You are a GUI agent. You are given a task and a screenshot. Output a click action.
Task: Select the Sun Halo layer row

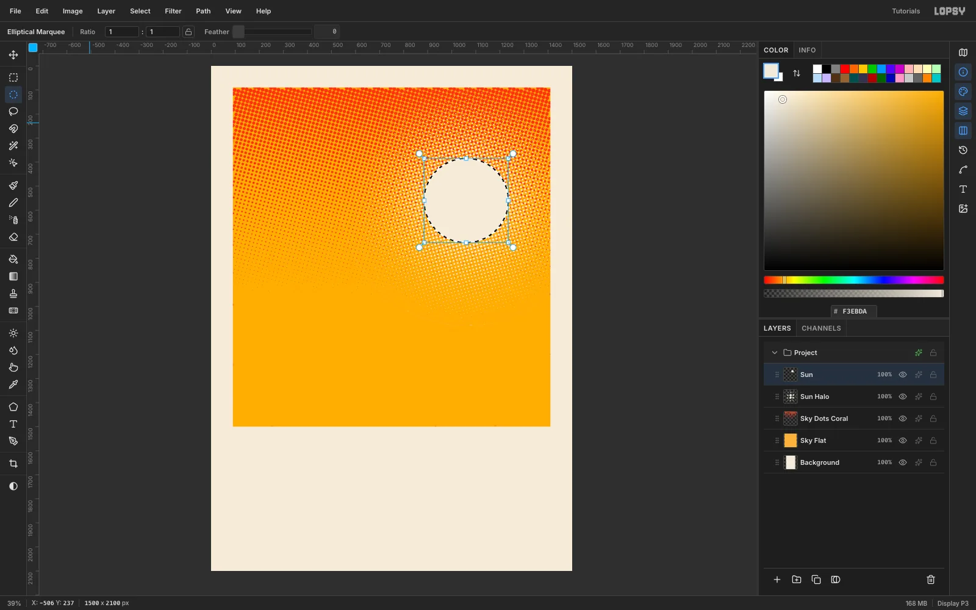click(854, 396)
